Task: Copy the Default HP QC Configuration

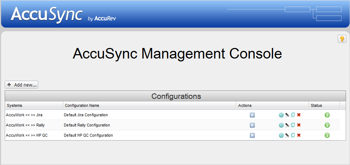Action: (293, 135)
